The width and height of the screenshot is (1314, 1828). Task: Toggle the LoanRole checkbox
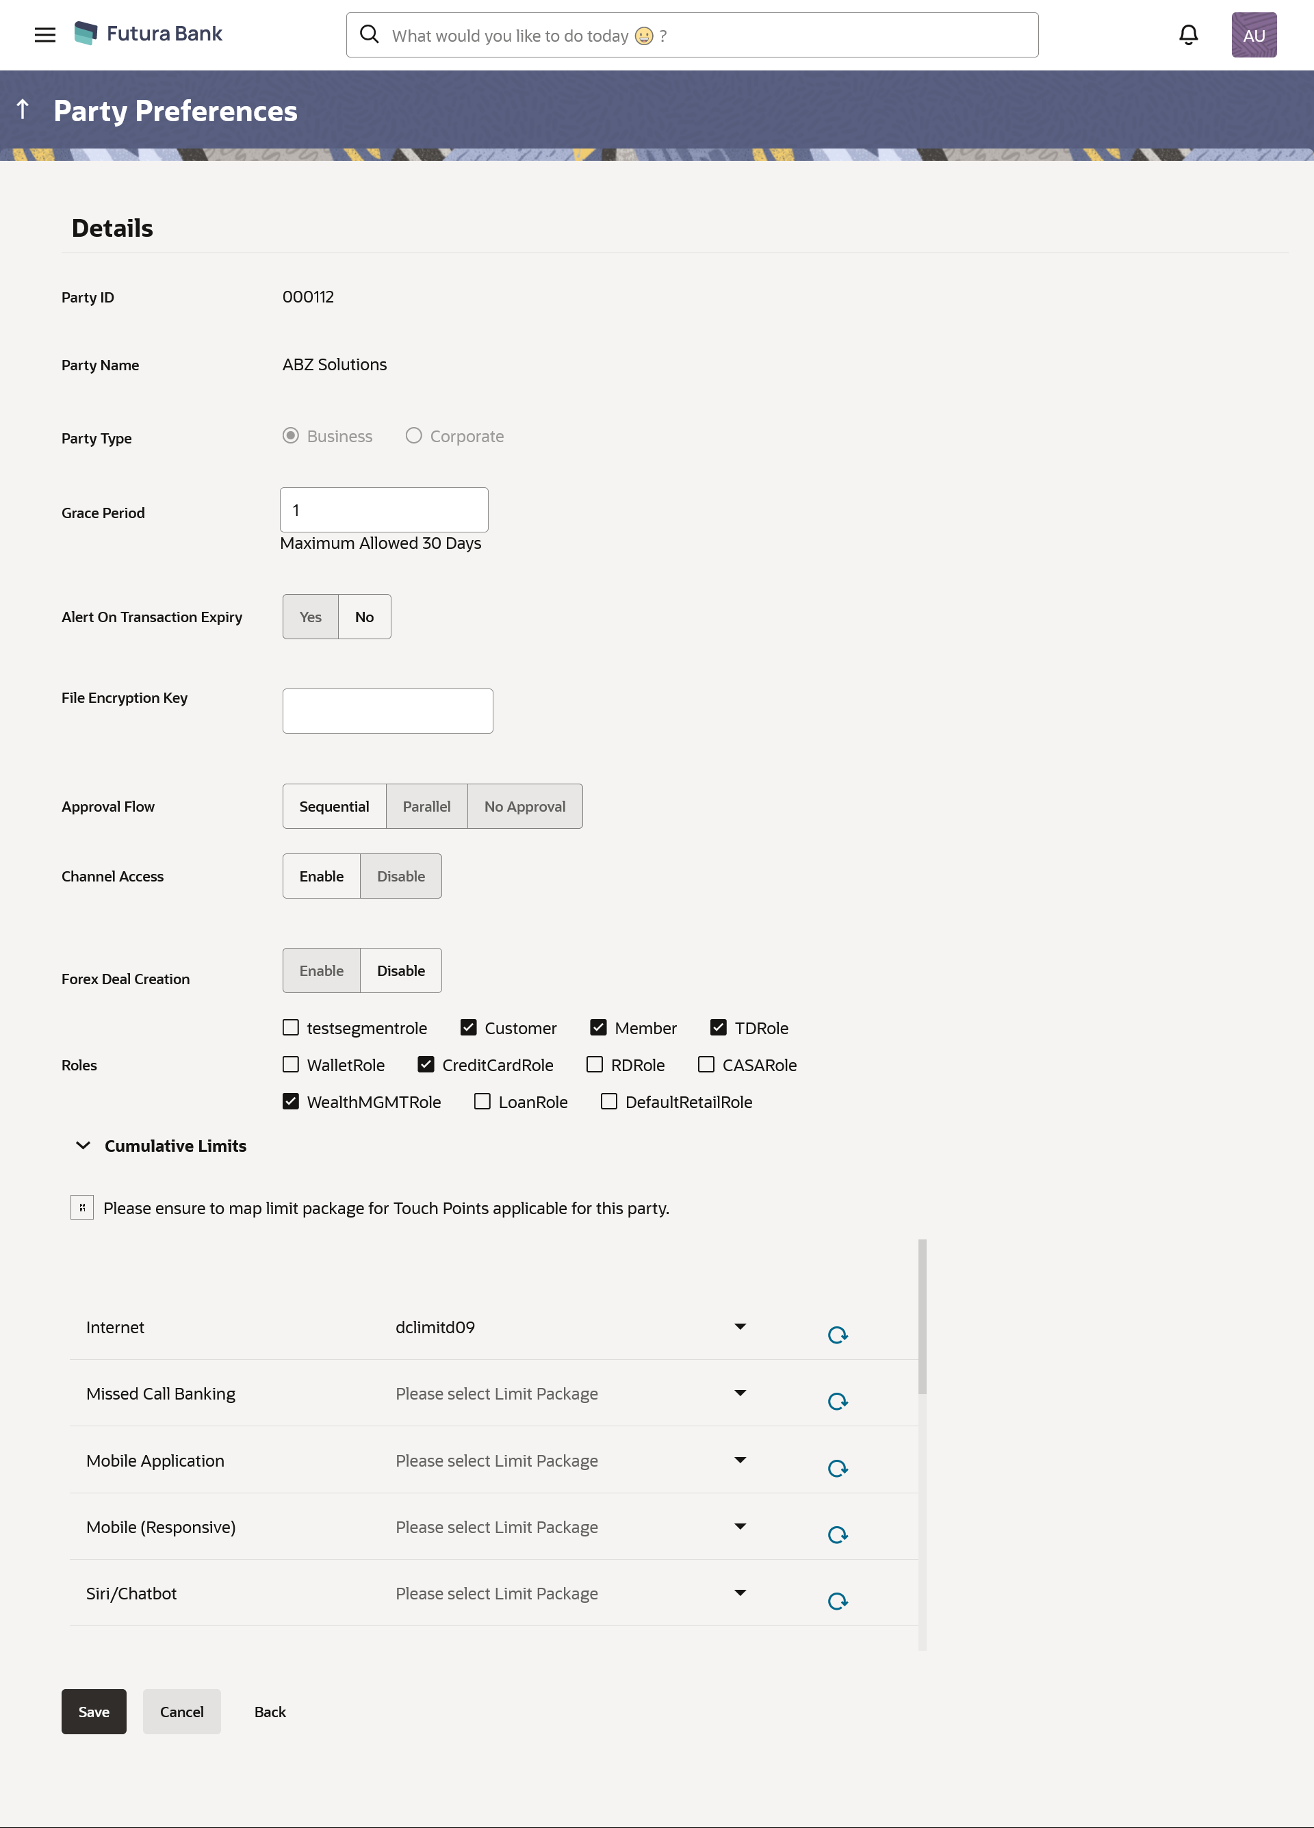click(482, 1101)
